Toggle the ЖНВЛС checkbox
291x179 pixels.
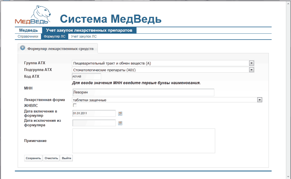(75, 105)
